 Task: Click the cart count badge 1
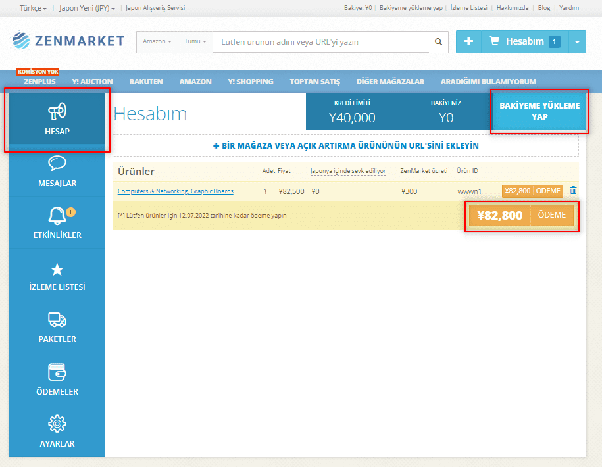[554, 41]
